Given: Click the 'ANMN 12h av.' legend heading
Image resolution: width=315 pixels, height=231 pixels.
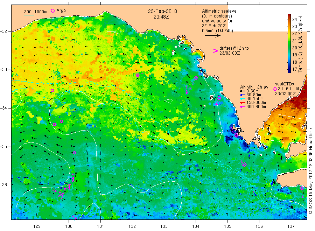Looking at the screenshot, I should 254,87.
